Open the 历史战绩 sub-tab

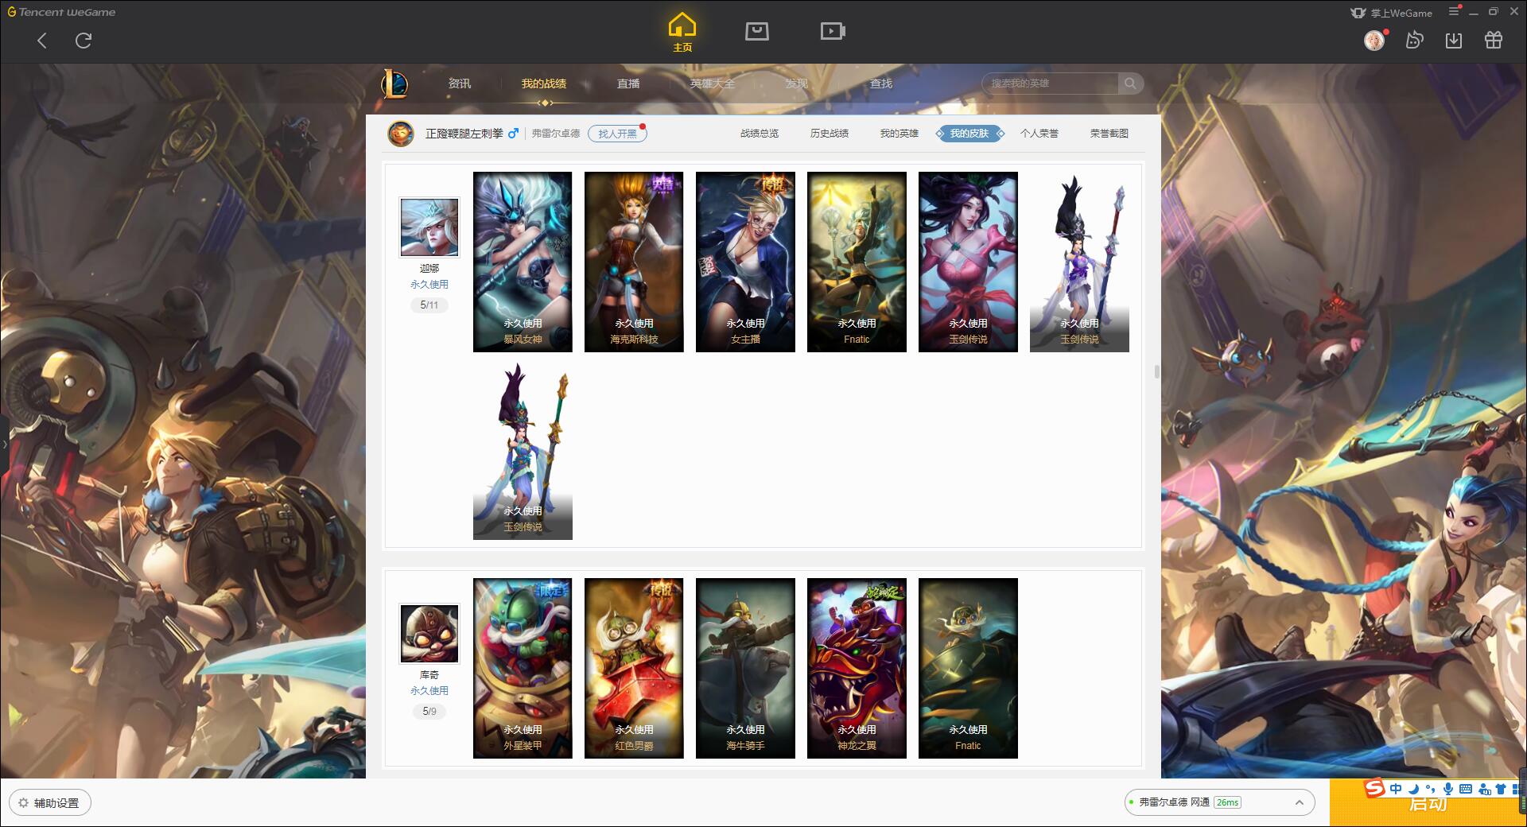(x=830, y=134)
